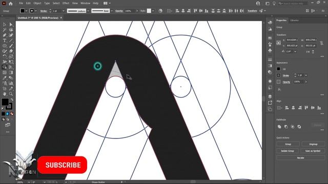Switch to the Libraries tab

(x=294, y=20)
